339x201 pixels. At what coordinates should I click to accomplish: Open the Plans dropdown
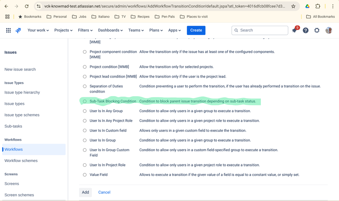(x=156, y=30)
